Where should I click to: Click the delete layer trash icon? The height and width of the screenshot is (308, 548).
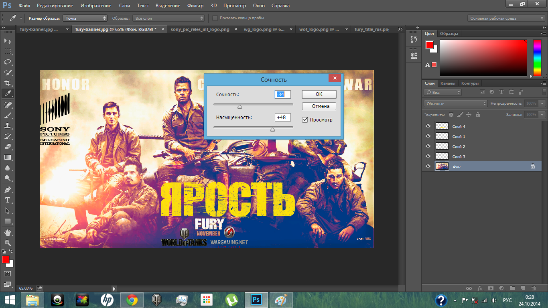point(534,288)
